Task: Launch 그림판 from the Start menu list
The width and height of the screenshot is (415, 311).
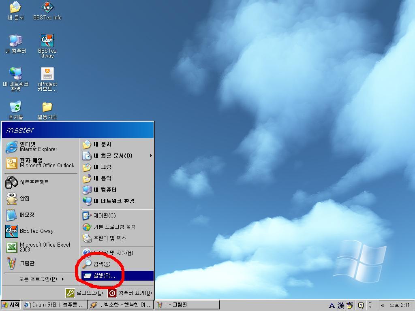Action: point(41,263)
